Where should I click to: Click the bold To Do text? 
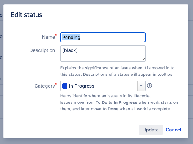tap(102, 102)
